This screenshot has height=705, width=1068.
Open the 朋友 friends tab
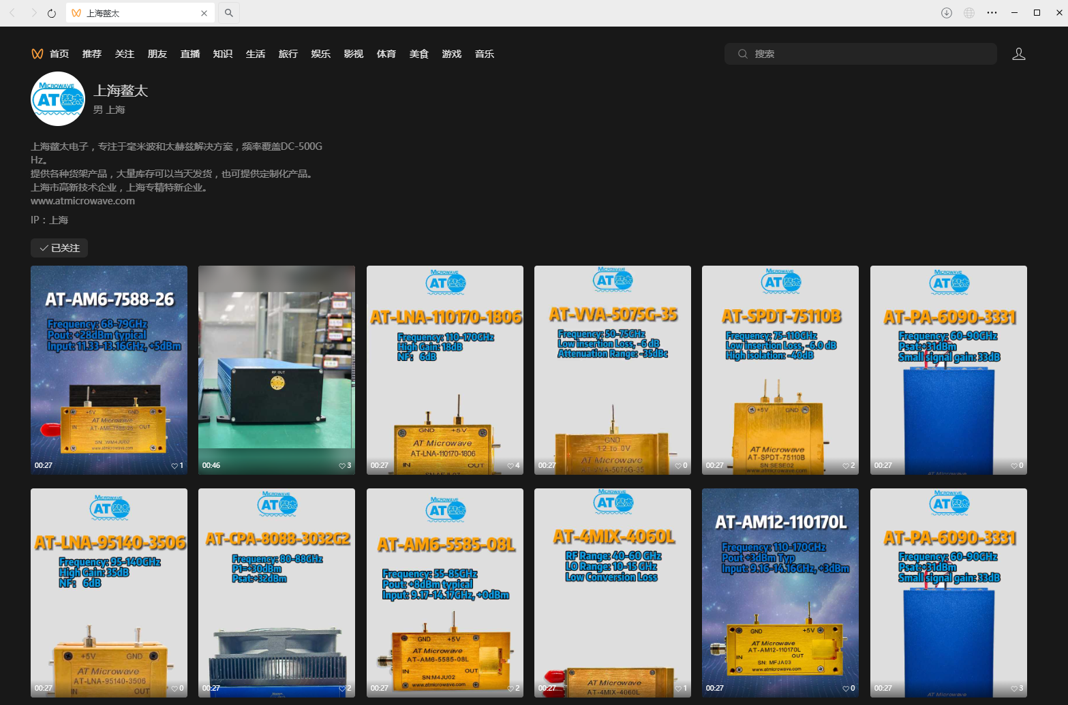point(157,54)
